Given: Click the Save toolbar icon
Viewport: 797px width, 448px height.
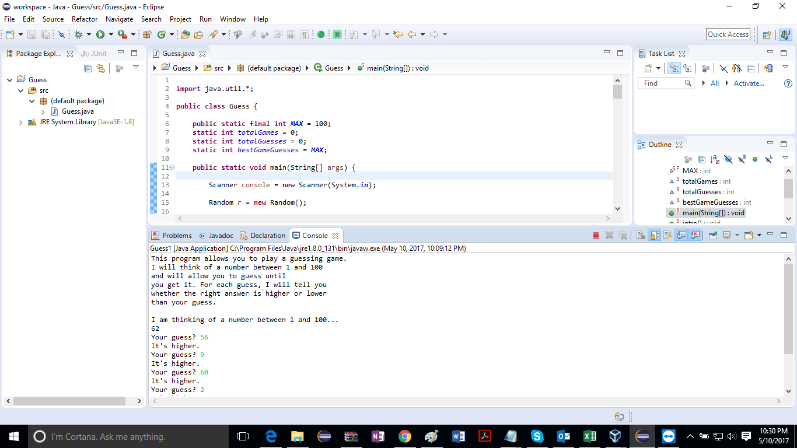Looking at the screenshot, I should coord(32,34).
